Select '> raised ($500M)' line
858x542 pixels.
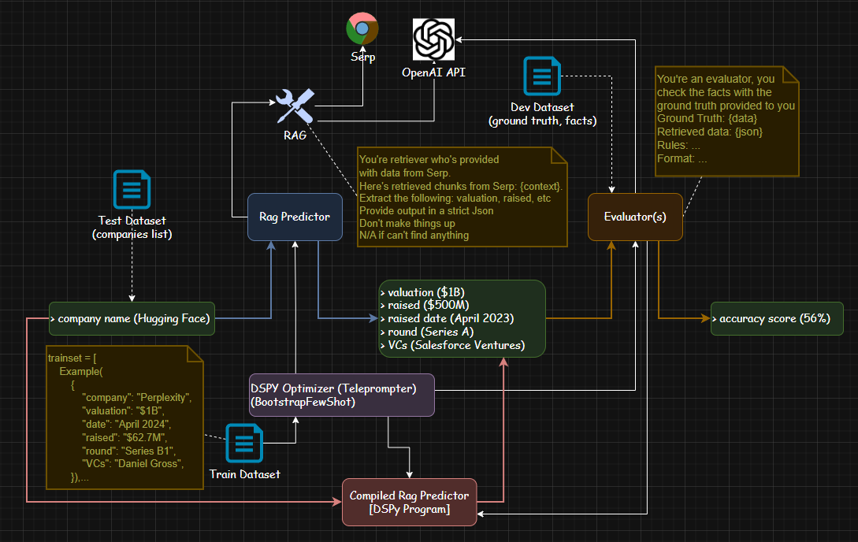click(425, 305)
